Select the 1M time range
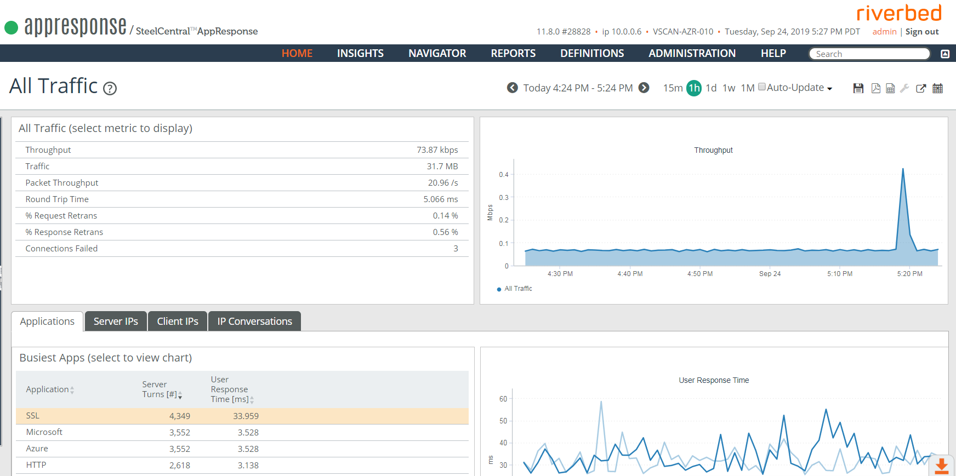The image size is (956, 476). point(748,88)
